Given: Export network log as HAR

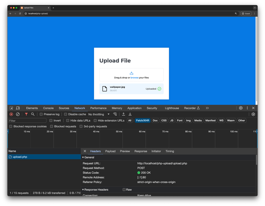Looking at the screenshot, I should pyautogui.click(x=130, y=114).
